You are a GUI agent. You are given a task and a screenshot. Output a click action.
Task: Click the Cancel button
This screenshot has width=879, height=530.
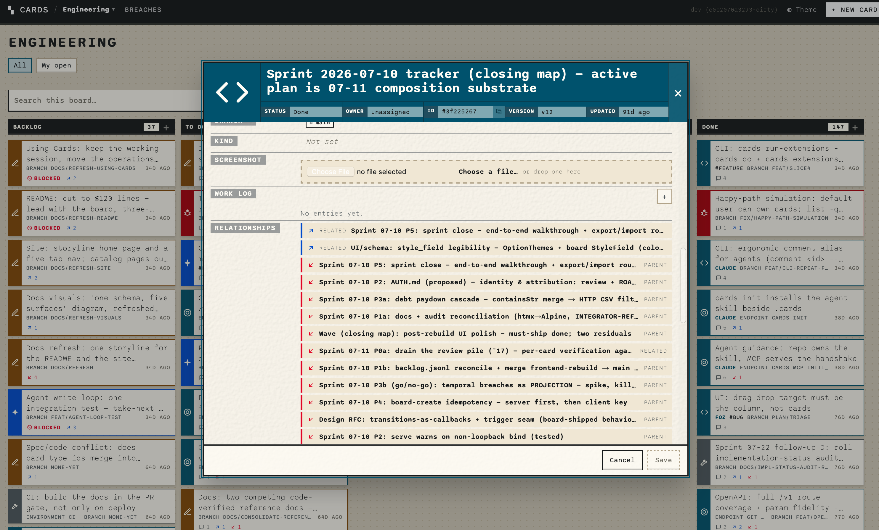click(622, 460)
